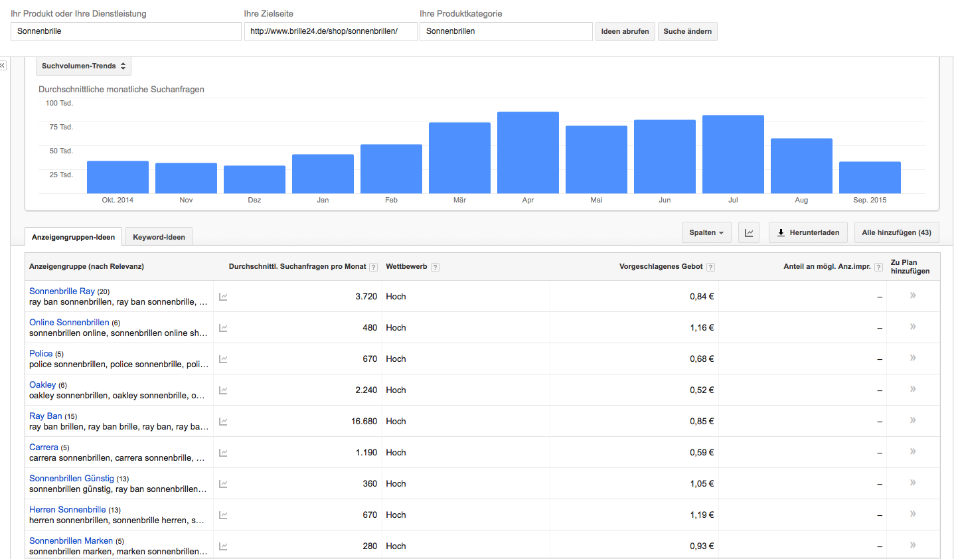Select the Apr bar in chart
Screen dimensions: 954x559
pyautogui.click(x=528, y=153)
